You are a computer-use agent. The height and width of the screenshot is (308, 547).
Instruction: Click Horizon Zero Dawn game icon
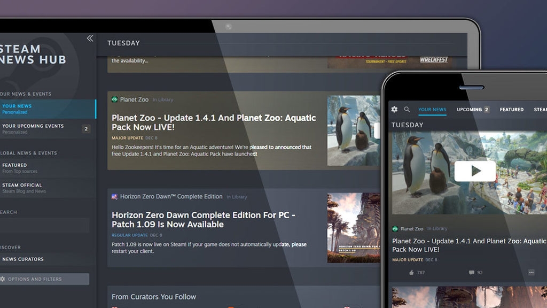pyautogui.click(x=114, y=197)
